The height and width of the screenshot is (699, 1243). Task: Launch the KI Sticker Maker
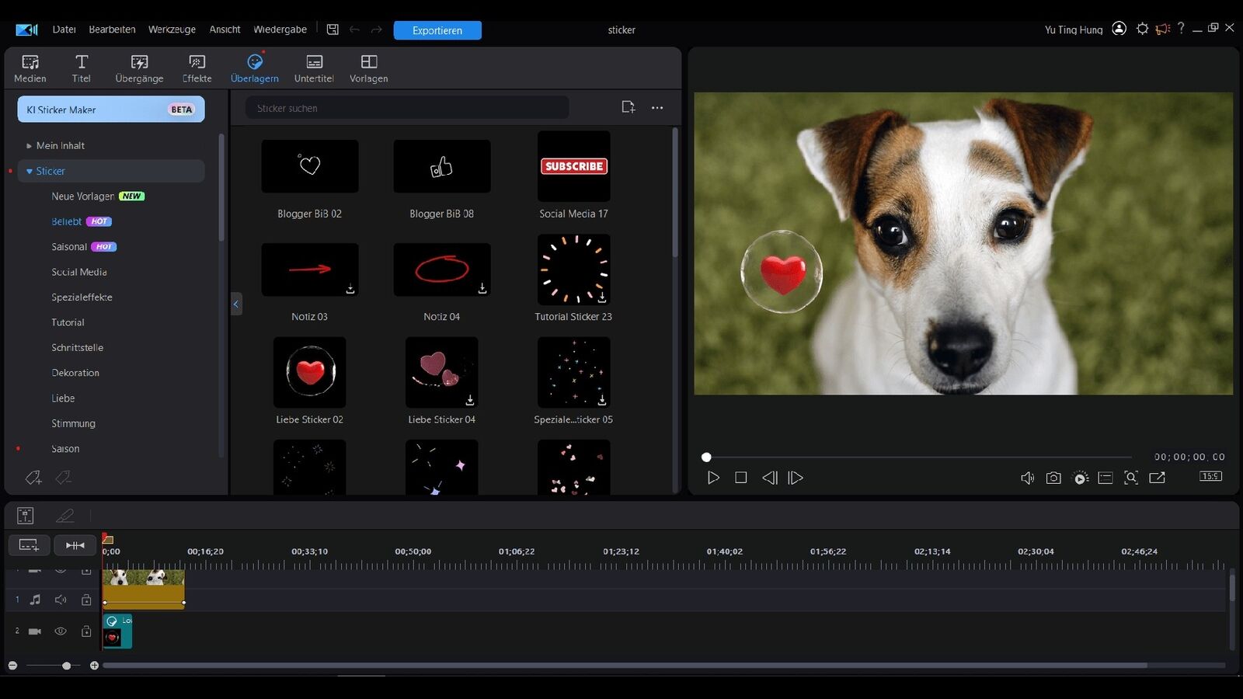coord(111,110)
